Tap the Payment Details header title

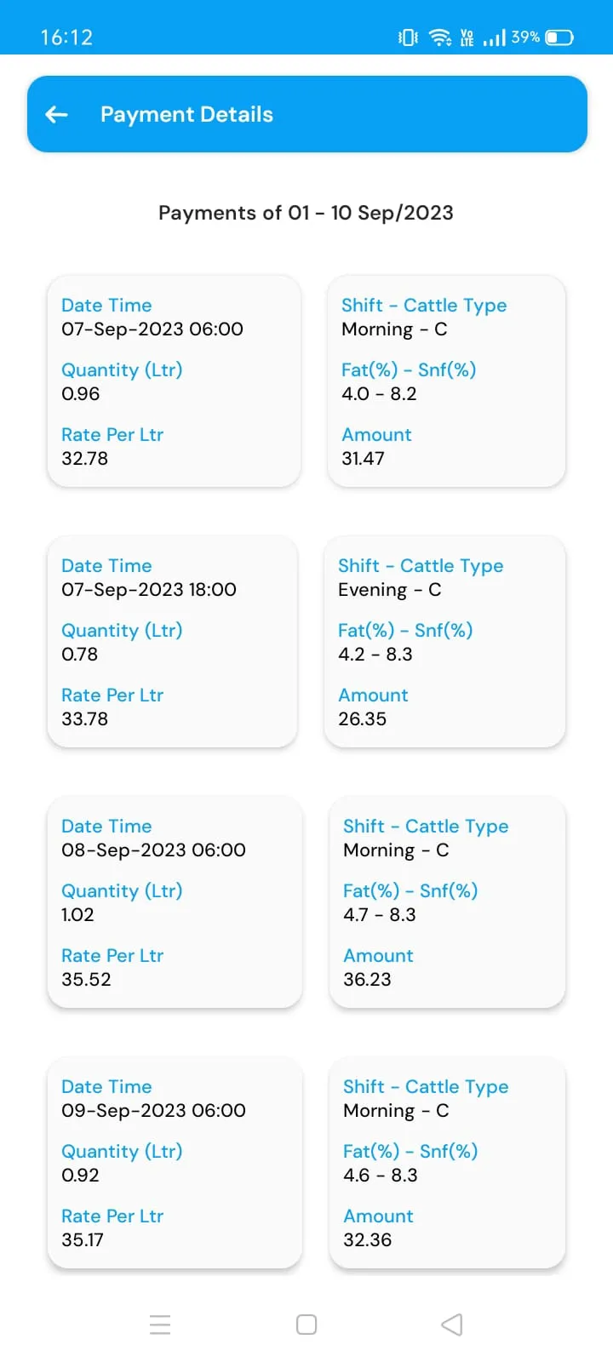[186, 114]
